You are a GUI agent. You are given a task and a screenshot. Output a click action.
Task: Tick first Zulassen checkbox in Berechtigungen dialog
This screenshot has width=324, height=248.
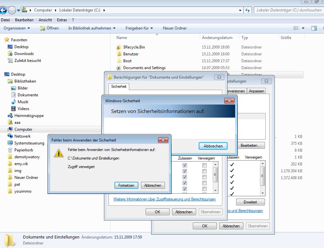(185, 165)
